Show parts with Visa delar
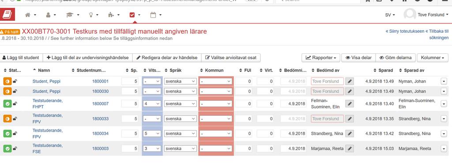452x166 pixels. pyautogui.click(x=358, y=58)
